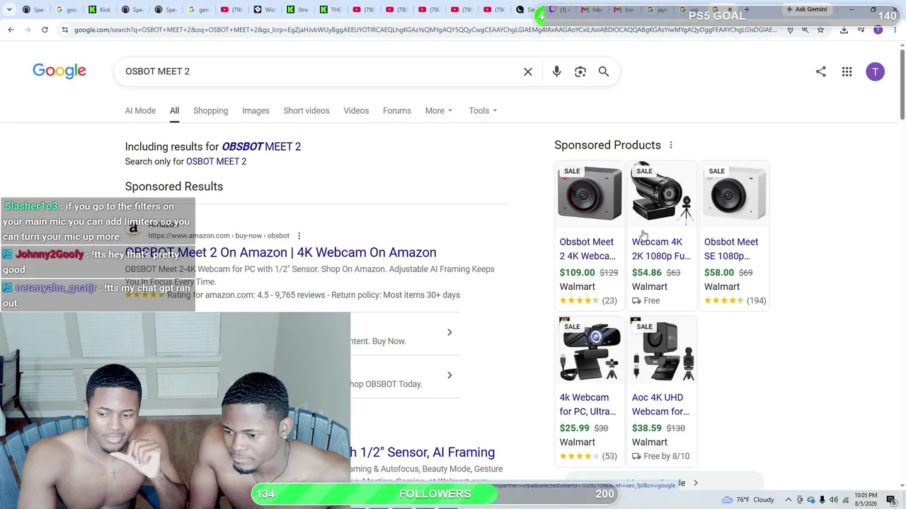906x509 pixels.
Task: Switch to the Shopping tab
Action: 210,110
